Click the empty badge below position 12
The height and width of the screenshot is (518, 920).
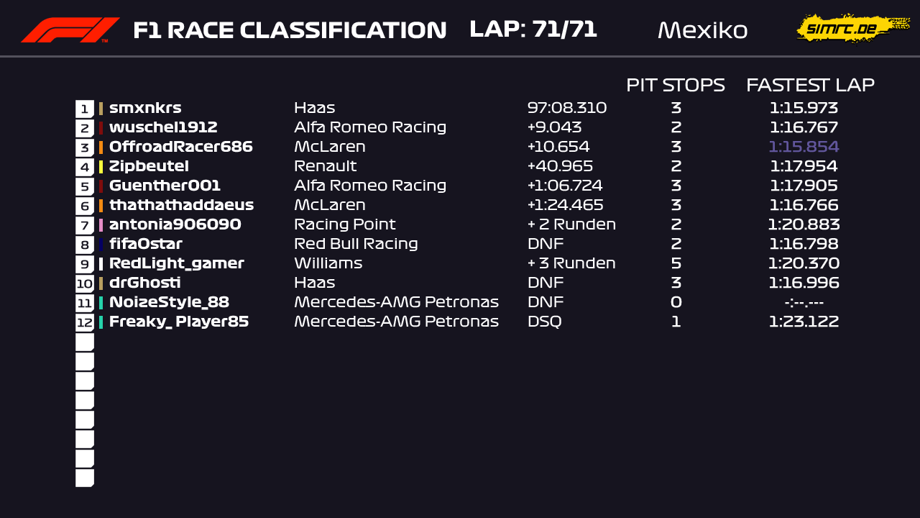point(85,342)
